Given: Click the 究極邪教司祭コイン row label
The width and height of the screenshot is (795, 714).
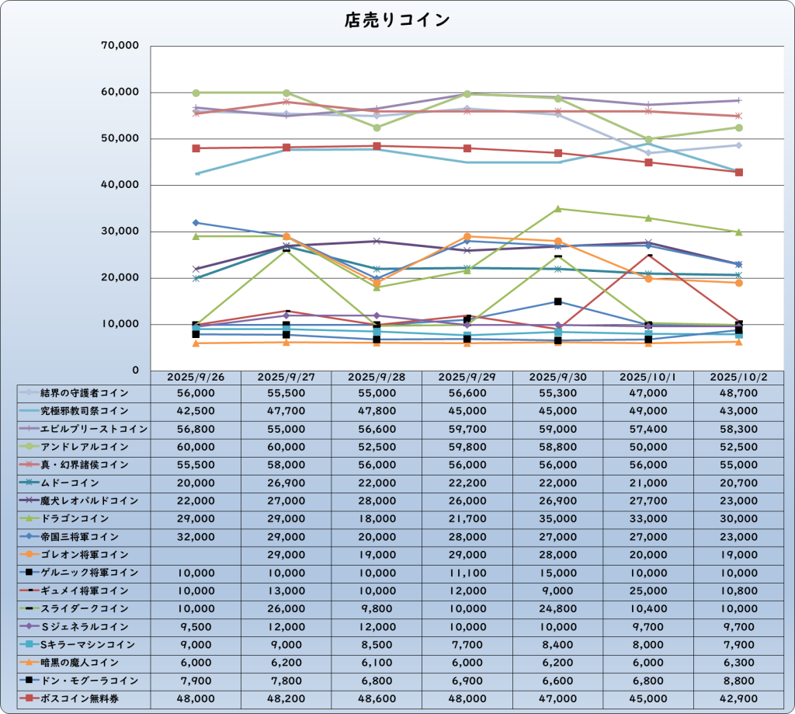Looking at the screenshot, I should 87,411.
